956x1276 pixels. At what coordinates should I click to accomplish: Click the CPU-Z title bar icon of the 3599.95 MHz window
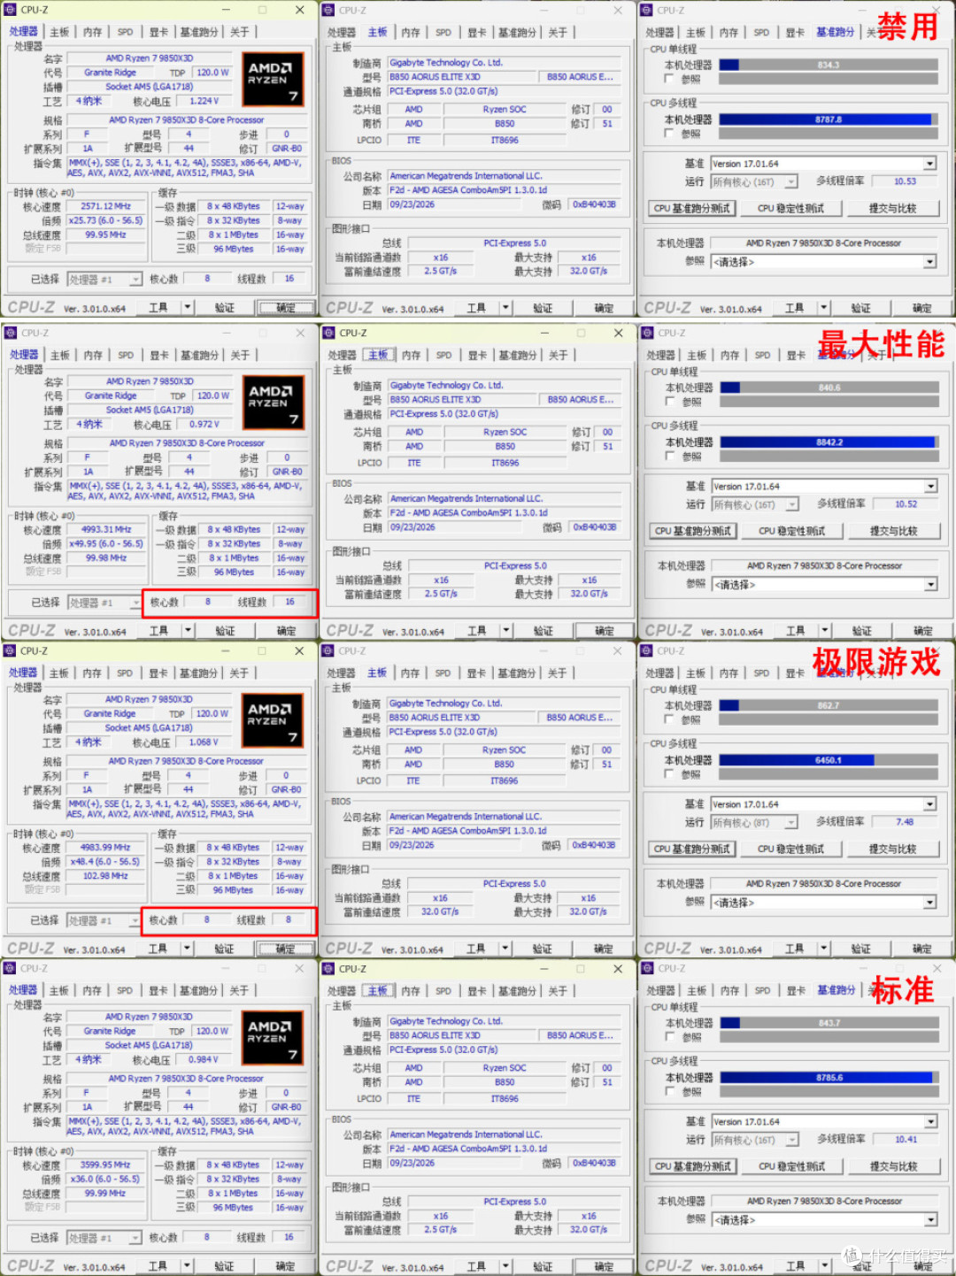coord(11,968)
